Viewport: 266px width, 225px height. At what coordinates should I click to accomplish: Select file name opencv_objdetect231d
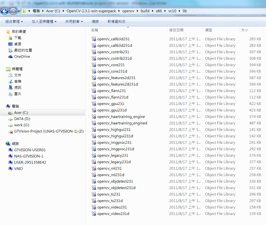[x=116, y=188]
